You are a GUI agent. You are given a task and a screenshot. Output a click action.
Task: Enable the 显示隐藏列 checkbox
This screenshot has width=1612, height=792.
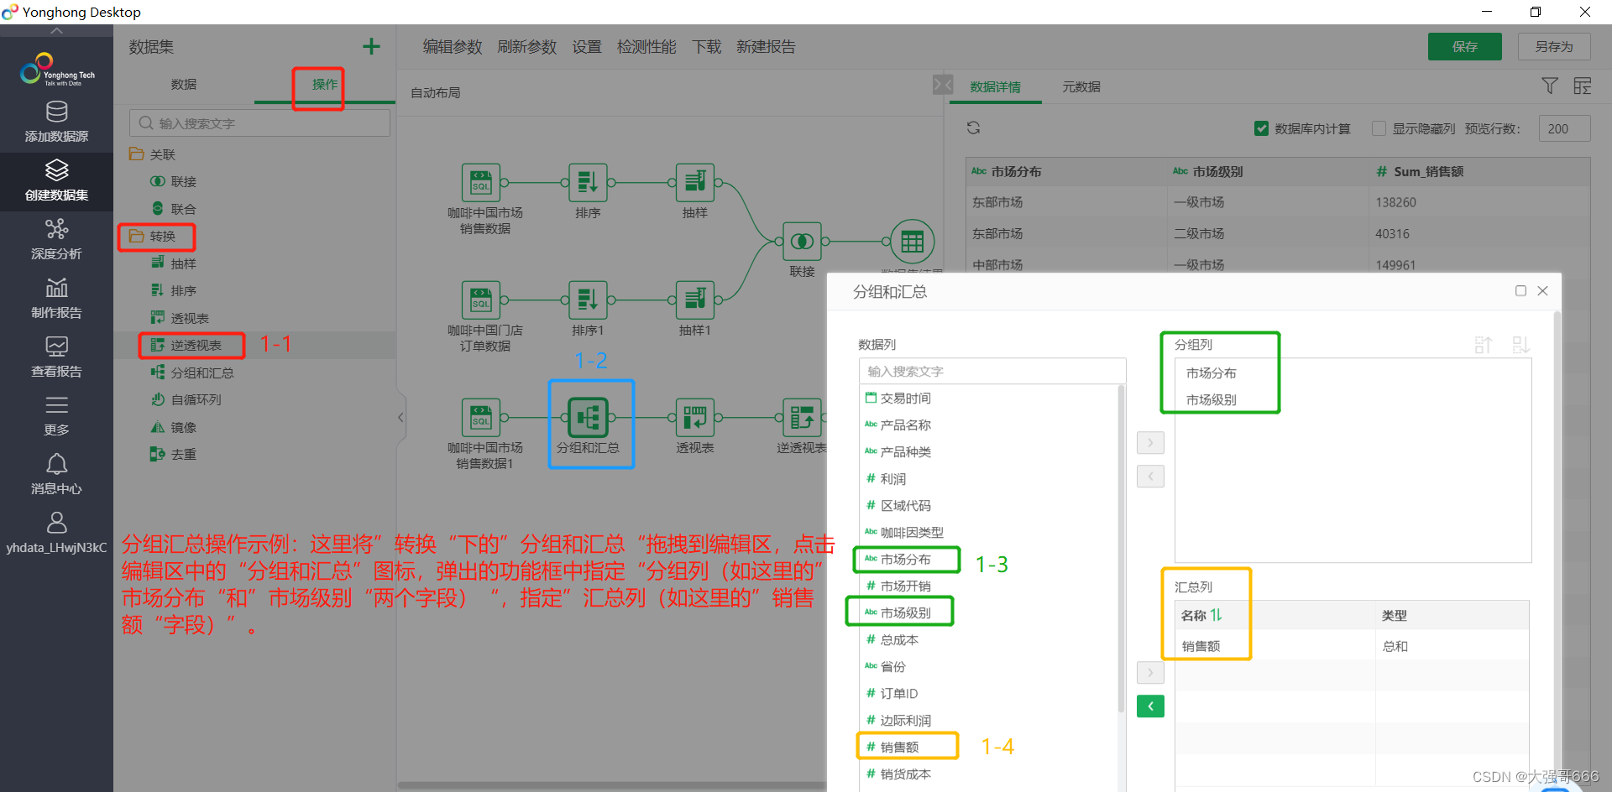[x=1379, y=128]
